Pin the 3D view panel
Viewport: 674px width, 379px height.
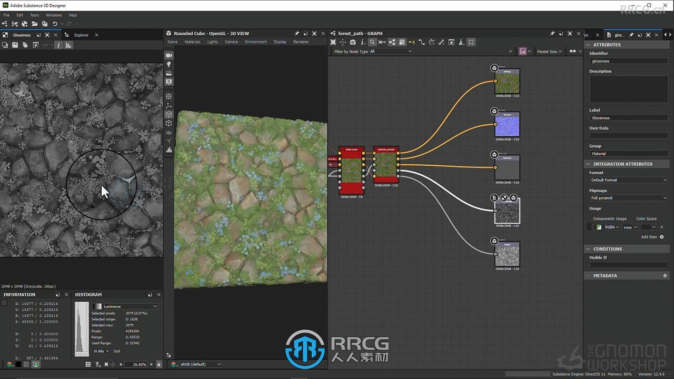(x=296, y=33)
